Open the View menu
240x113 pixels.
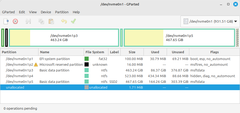coord(33,12)
